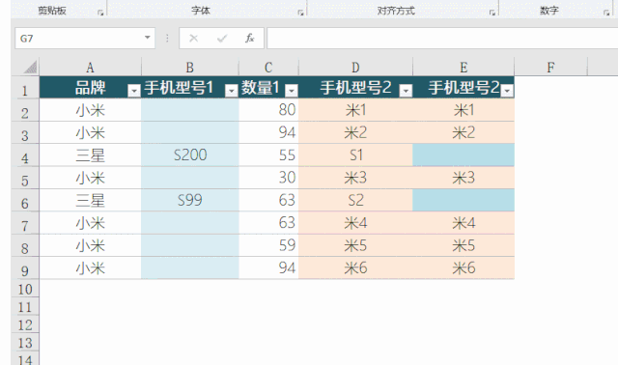Image resolution: width=618 pixels, height=365 pixels.
Task: Select row 13 header
Action: point(25,343)
